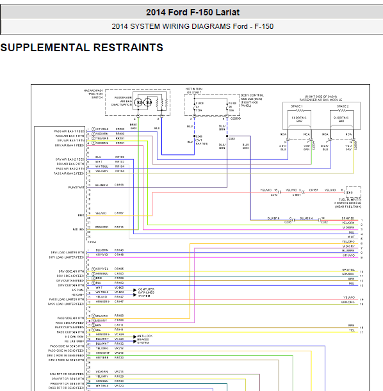Screen dimensions: 383x391
Task: Click the 'PASSENGER AIR BAG MODULE' label
Action: click(x=321, y=100)
